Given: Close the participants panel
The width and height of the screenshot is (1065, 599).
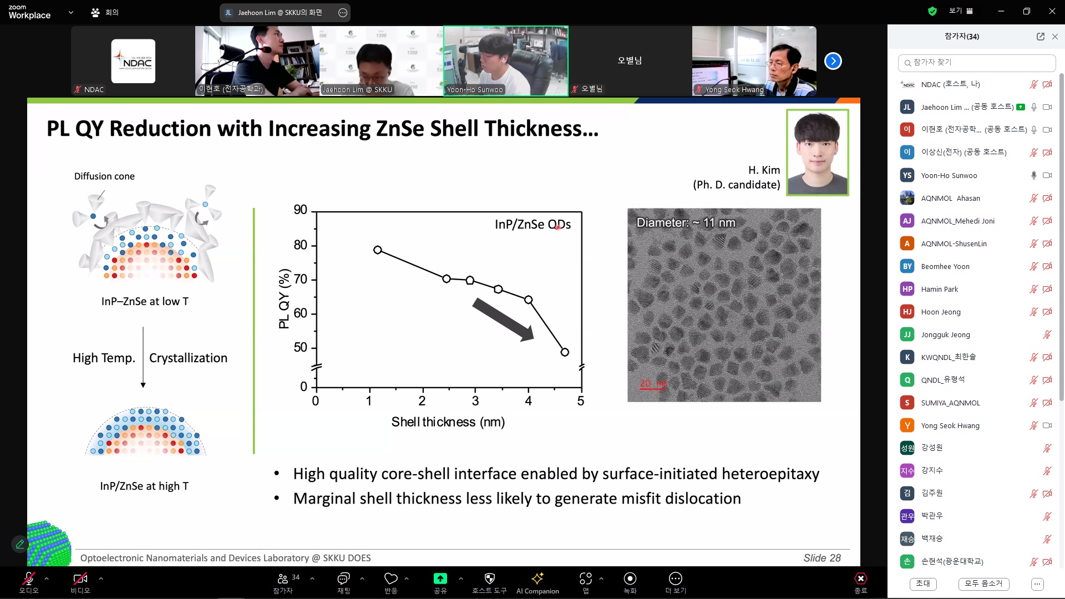Looking at the screenshot, I should 1055,37.
